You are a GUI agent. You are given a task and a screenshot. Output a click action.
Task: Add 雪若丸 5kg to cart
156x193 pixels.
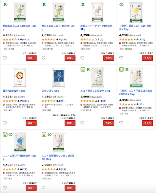click(x=31, y=123)
